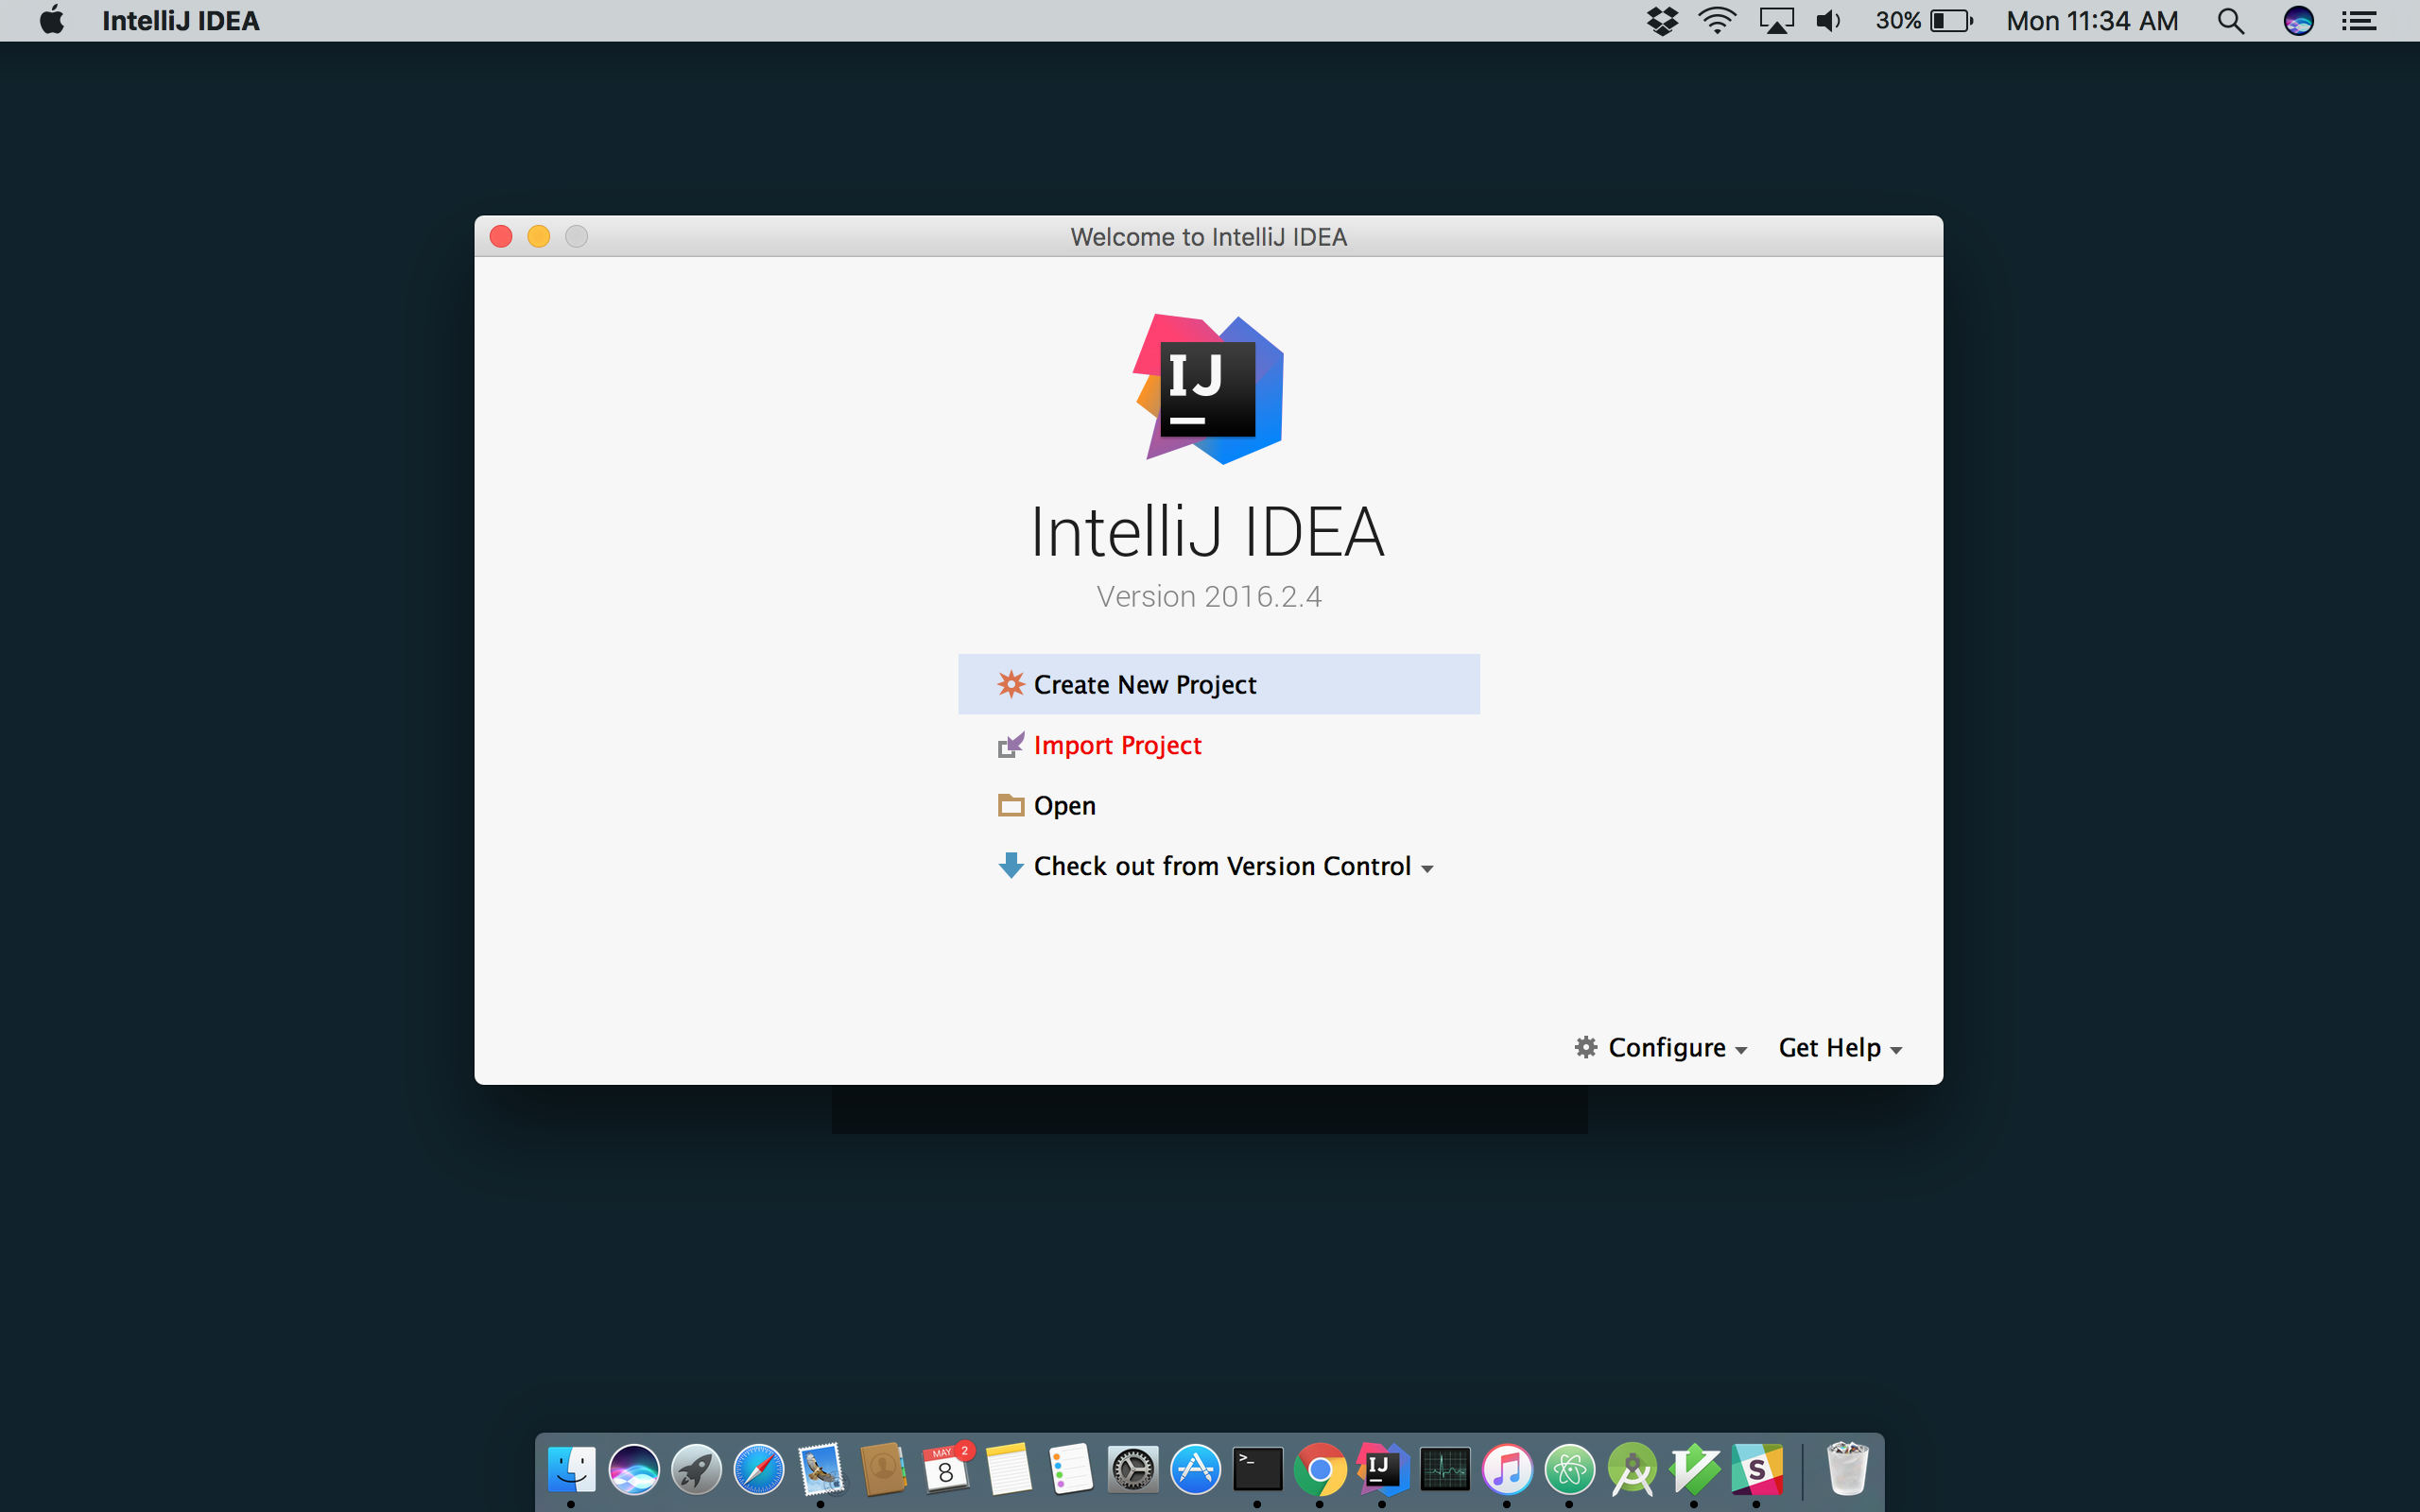The width and height of the screenshot is (2420, 1512).
Task: Launch Siri from the Dock
Action: click(634, 1469)
